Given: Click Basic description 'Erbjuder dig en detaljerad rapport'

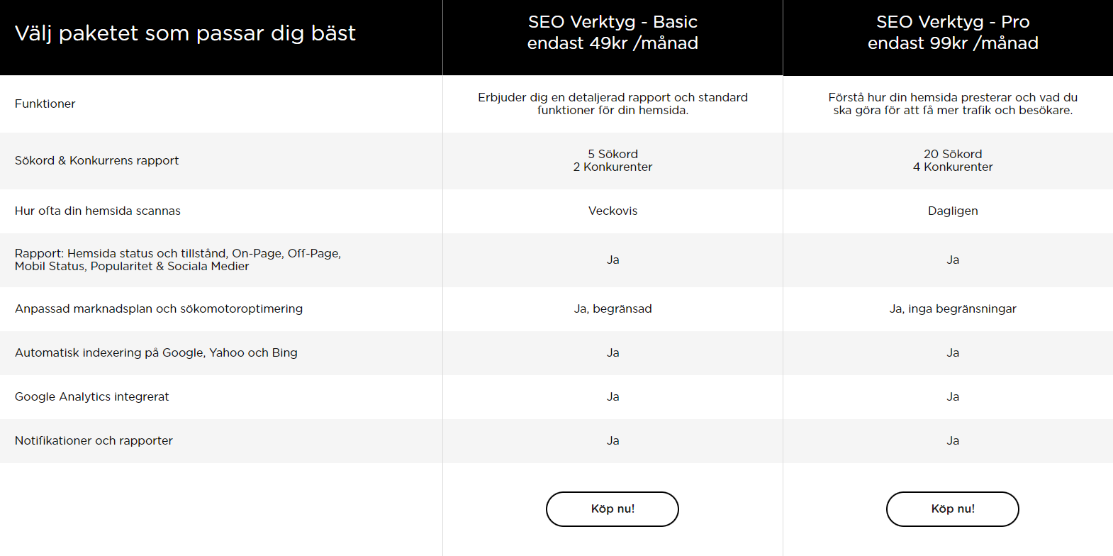Looking at the screenshot, I should click(613, 104).
